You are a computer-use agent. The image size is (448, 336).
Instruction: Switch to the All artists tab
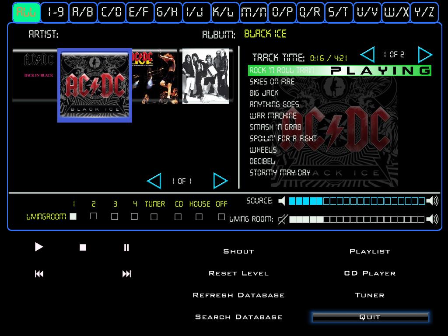(x=26, y=12)
